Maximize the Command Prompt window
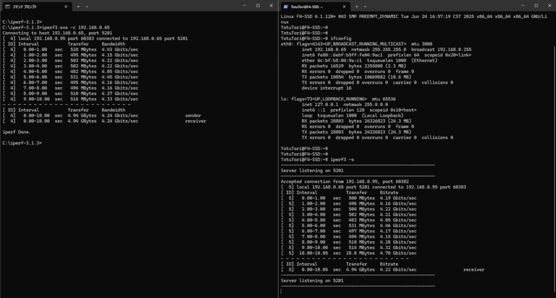 [x=258, y=5]
